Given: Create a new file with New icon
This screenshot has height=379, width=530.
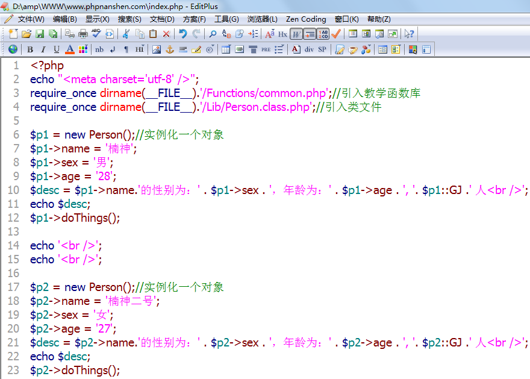Looking at the screenshot, I should coord(13,34).
